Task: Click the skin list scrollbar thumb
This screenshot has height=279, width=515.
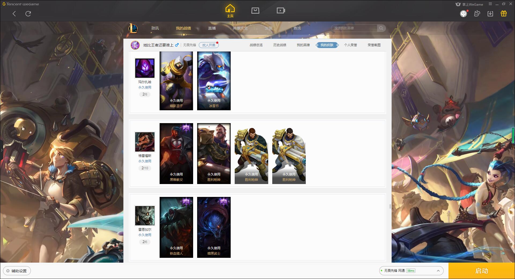Action: [x=390, y=207]
